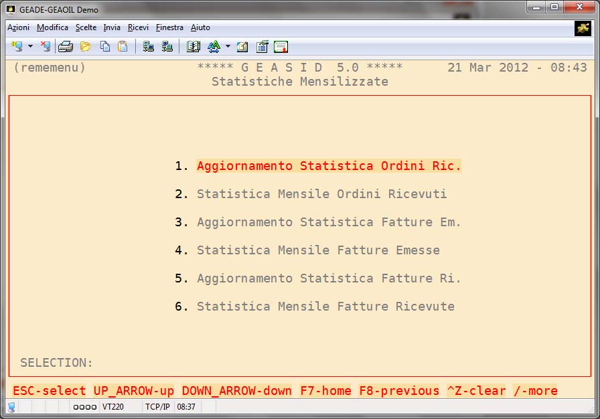This screenshot has height=419, width=600.
Task: Choose Statistica Mensile Fatture Ricevute
Action: point(325,307)
